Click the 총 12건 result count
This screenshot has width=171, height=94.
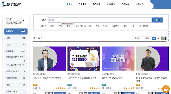coord(38,38)
